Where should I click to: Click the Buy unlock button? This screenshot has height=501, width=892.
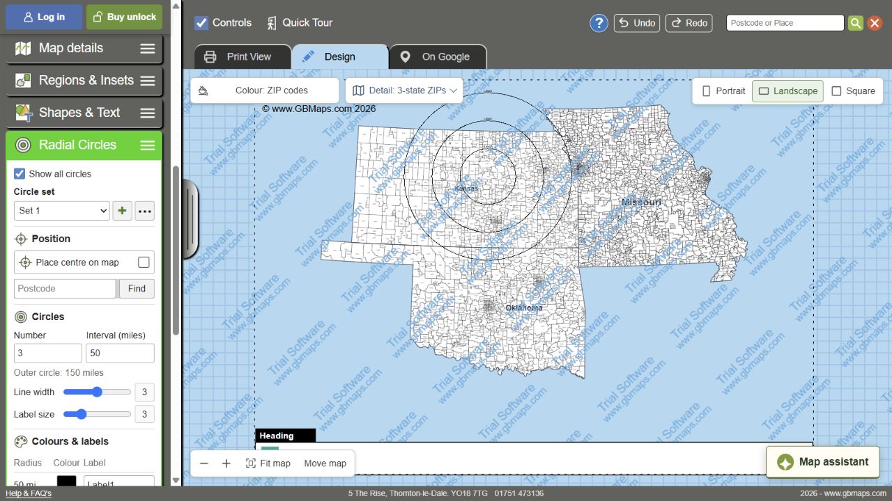tap(124, 17)
